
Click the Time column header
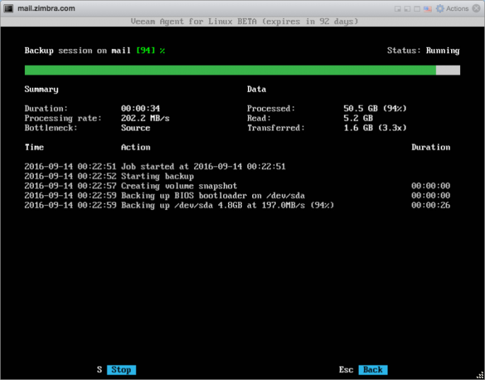tap(34, 147)
